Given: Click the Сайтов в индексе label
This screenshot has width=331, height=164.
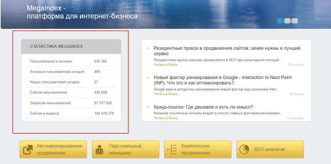Looking at the screenshot, I should coord(45,113).
